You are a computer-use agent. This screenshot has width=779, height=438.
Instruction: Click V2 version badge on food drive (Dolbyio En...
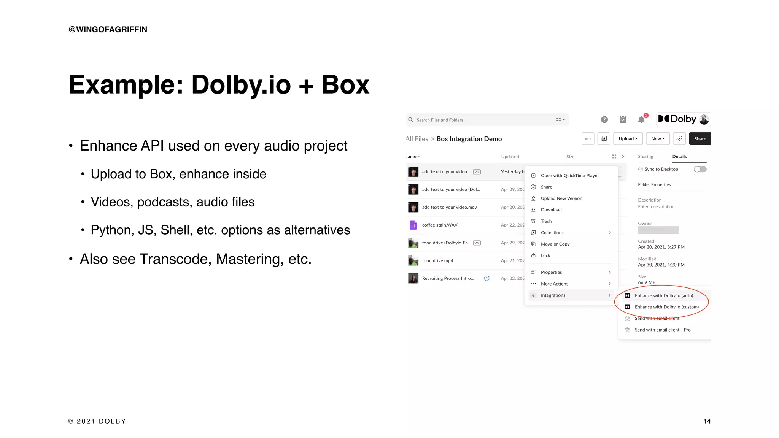point(477,243)
